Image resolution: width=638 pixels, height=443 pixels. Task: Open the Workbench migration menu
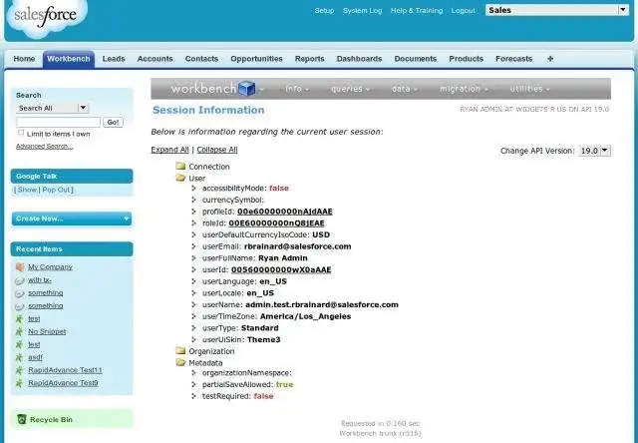click(x=464, y=89)
